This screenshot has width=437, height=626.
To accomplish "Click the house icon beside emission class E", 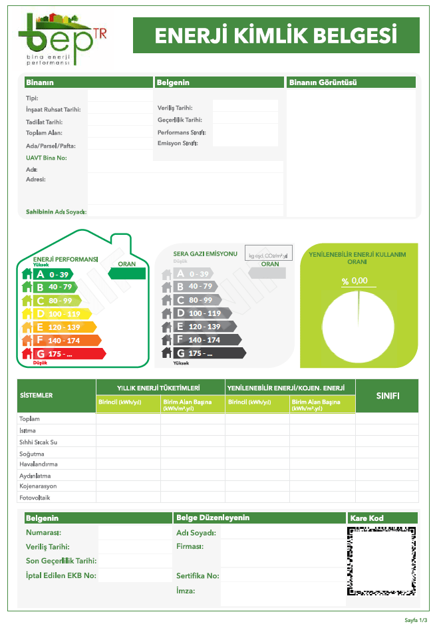I will coord(167,327).
